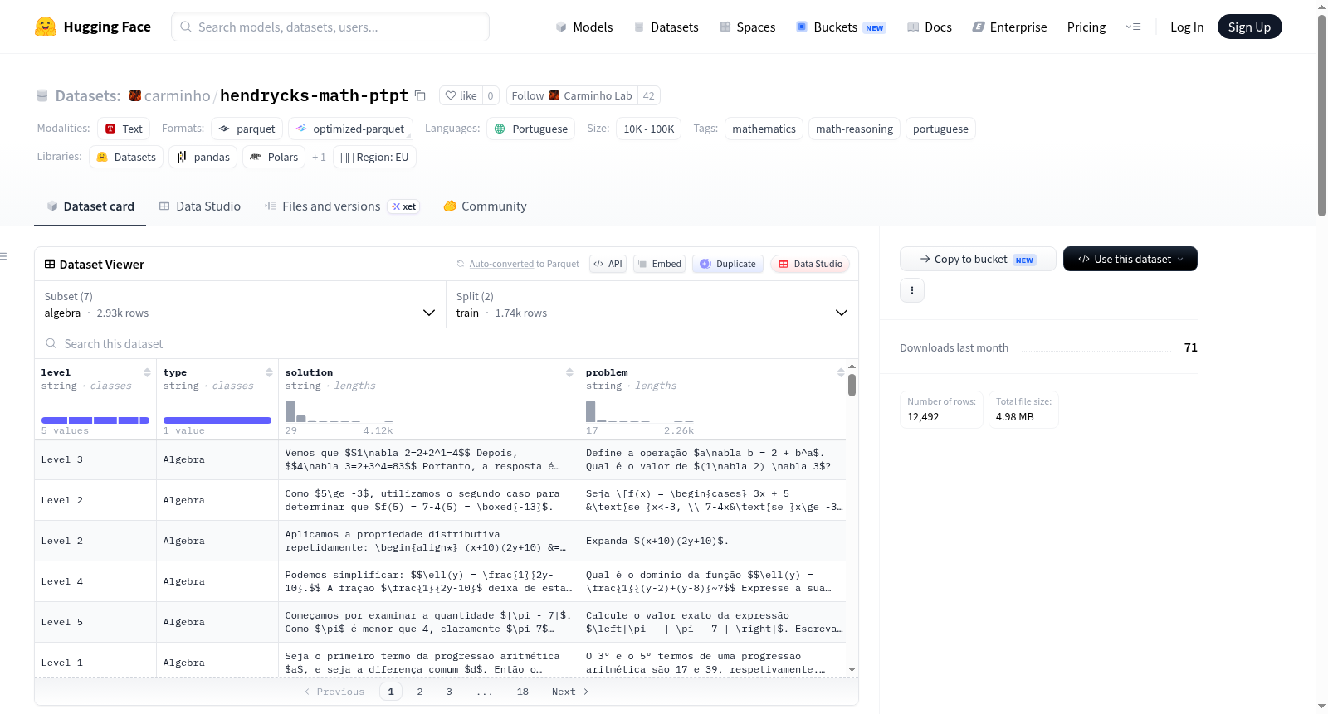Go to page 18 of results
Viewport: 1328px width, 714px height.
click(523, 692)
